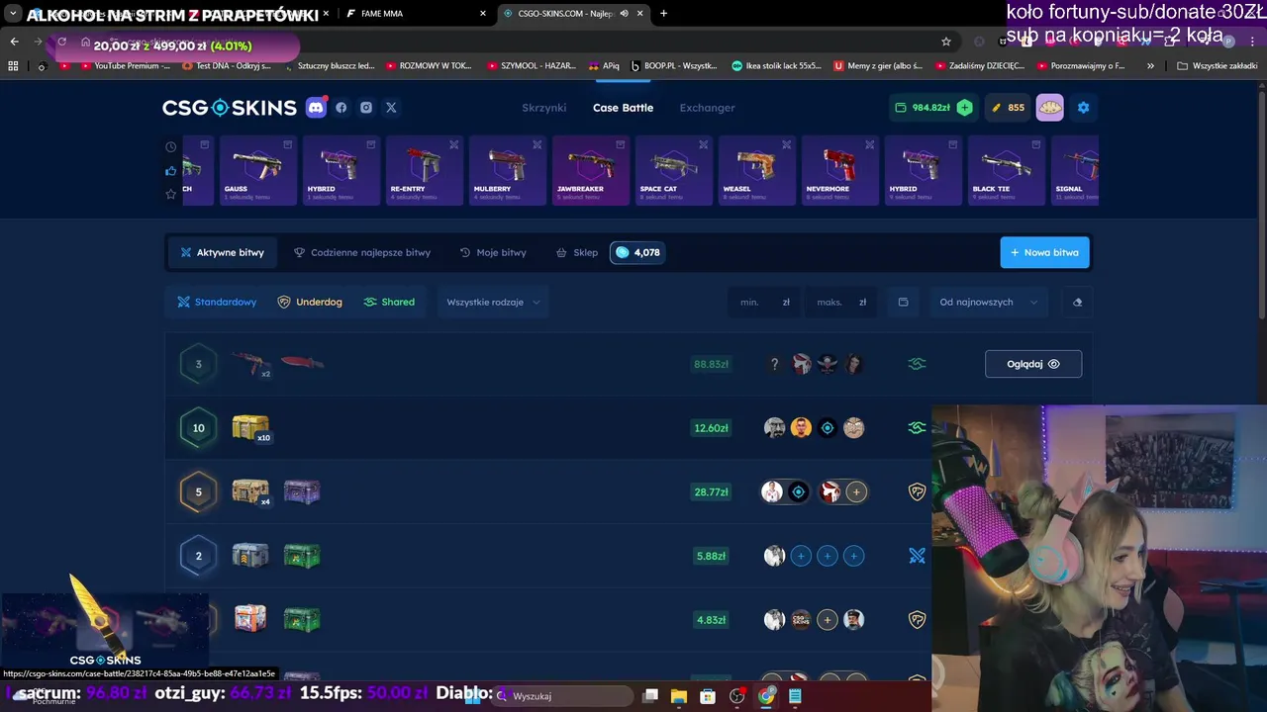Join the plus slot in 4.83zł battle
Image resolution: width=1267 pixels, height=712 pixels.
[828, 620]
